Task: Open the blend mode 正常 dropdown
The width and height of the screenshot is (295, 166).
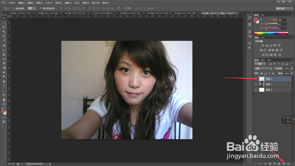Action: click(x=263, y=69)
